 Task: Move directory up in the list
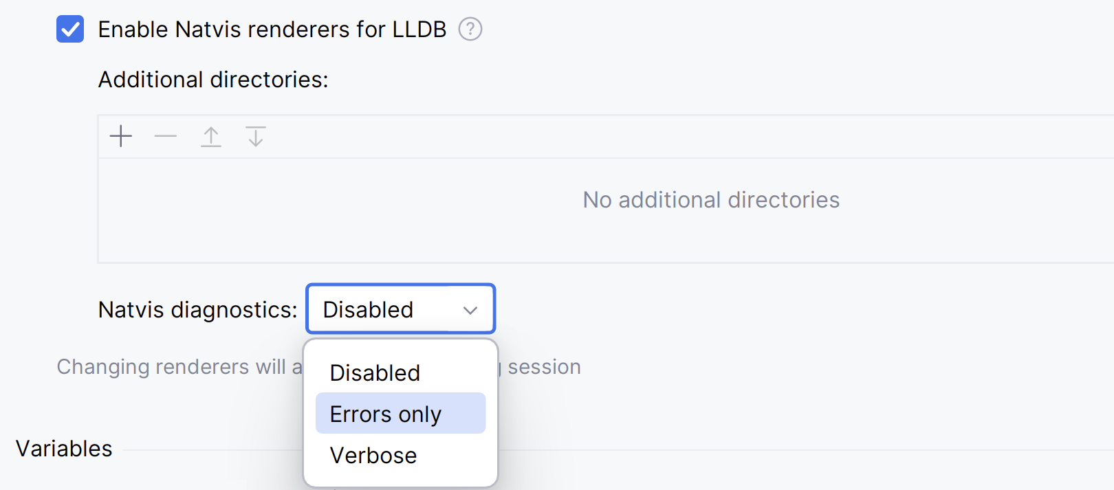point(211,136)
